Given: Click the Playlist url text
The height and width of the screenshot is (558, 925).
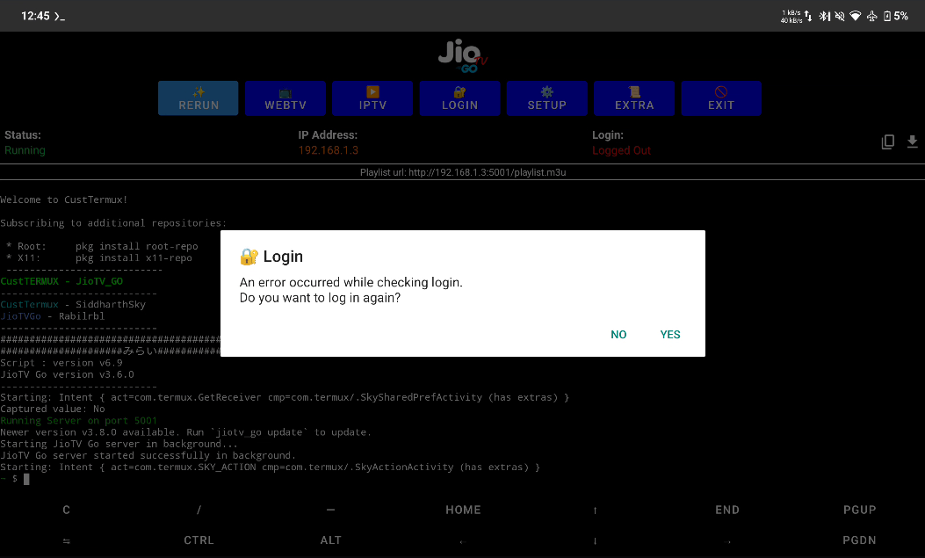Looking at the screenshot, I should pos(462,172).
